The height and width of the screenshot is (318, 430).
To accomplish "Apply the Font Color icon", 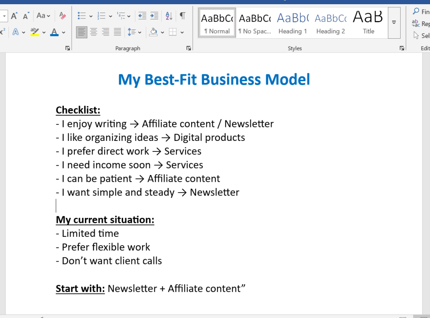I will click(54, 32).
